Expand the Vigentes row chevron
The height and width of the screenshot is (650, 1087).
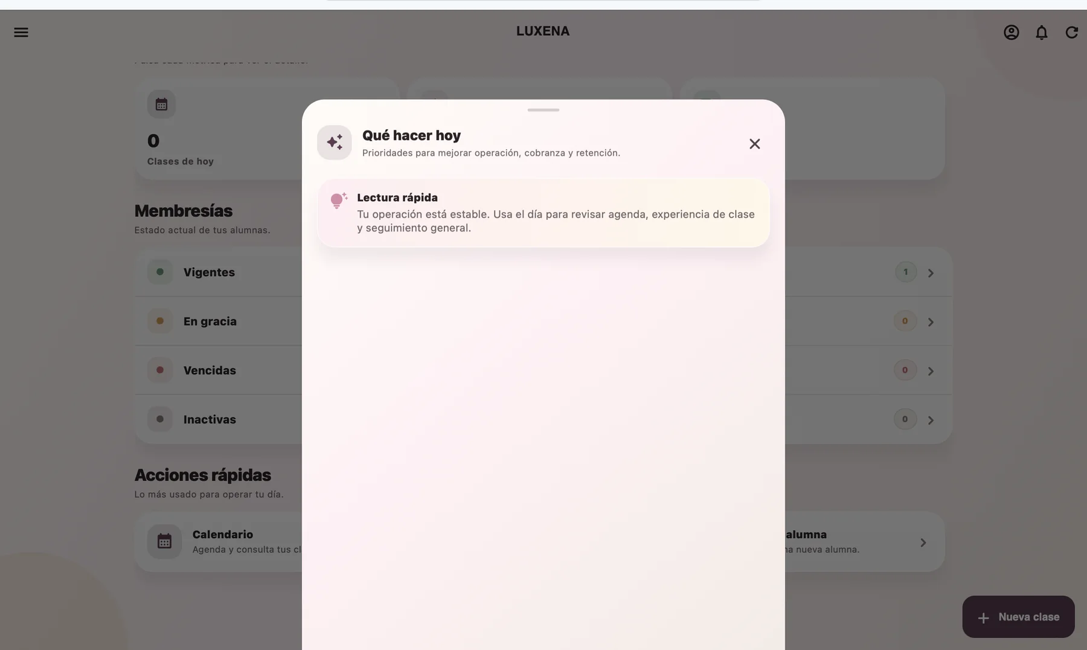click(x=931, y=273)
